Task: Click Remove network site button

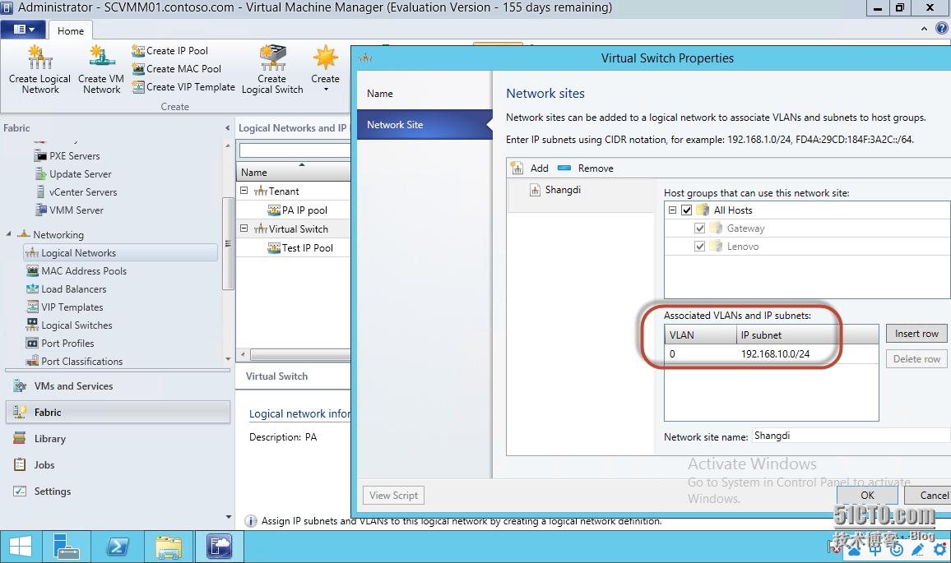Action: 585,168
